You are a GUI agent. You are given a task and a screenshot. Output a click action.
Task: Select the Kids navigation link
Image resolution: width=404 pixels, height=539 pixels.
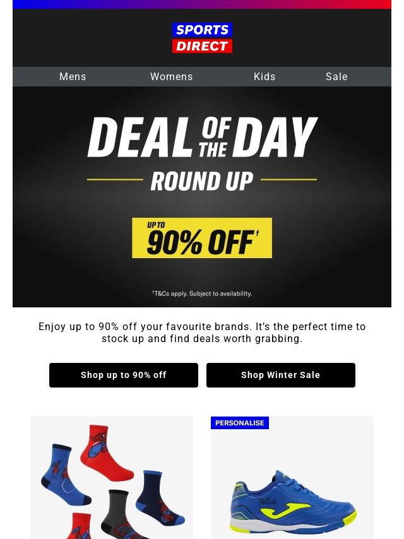[264, 76]
